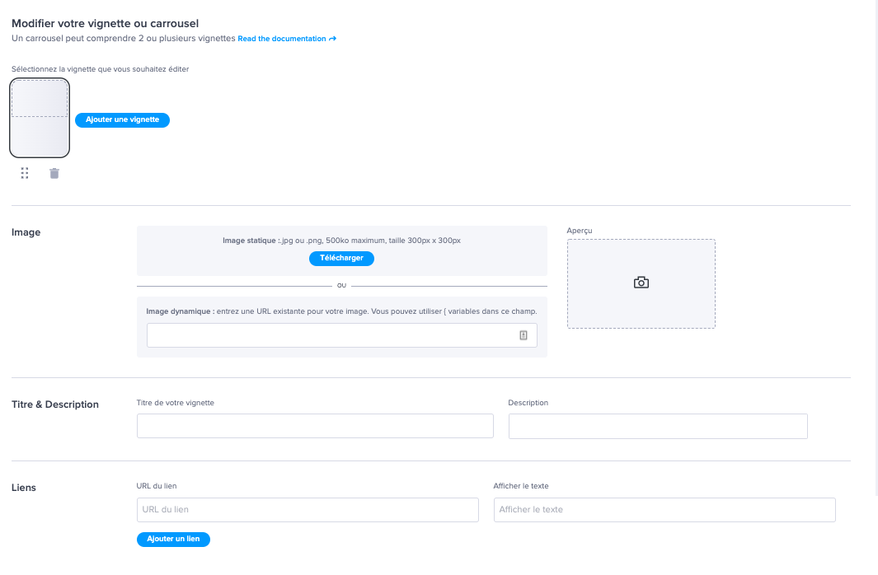Click the 'Image statique' instruction text
This screenshot has height=575, width=878.
341,241
